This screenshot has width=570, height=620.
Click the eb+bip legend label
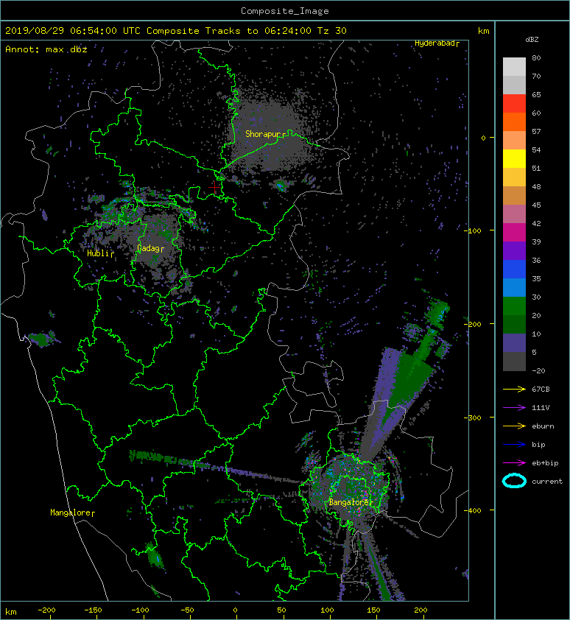545,463
